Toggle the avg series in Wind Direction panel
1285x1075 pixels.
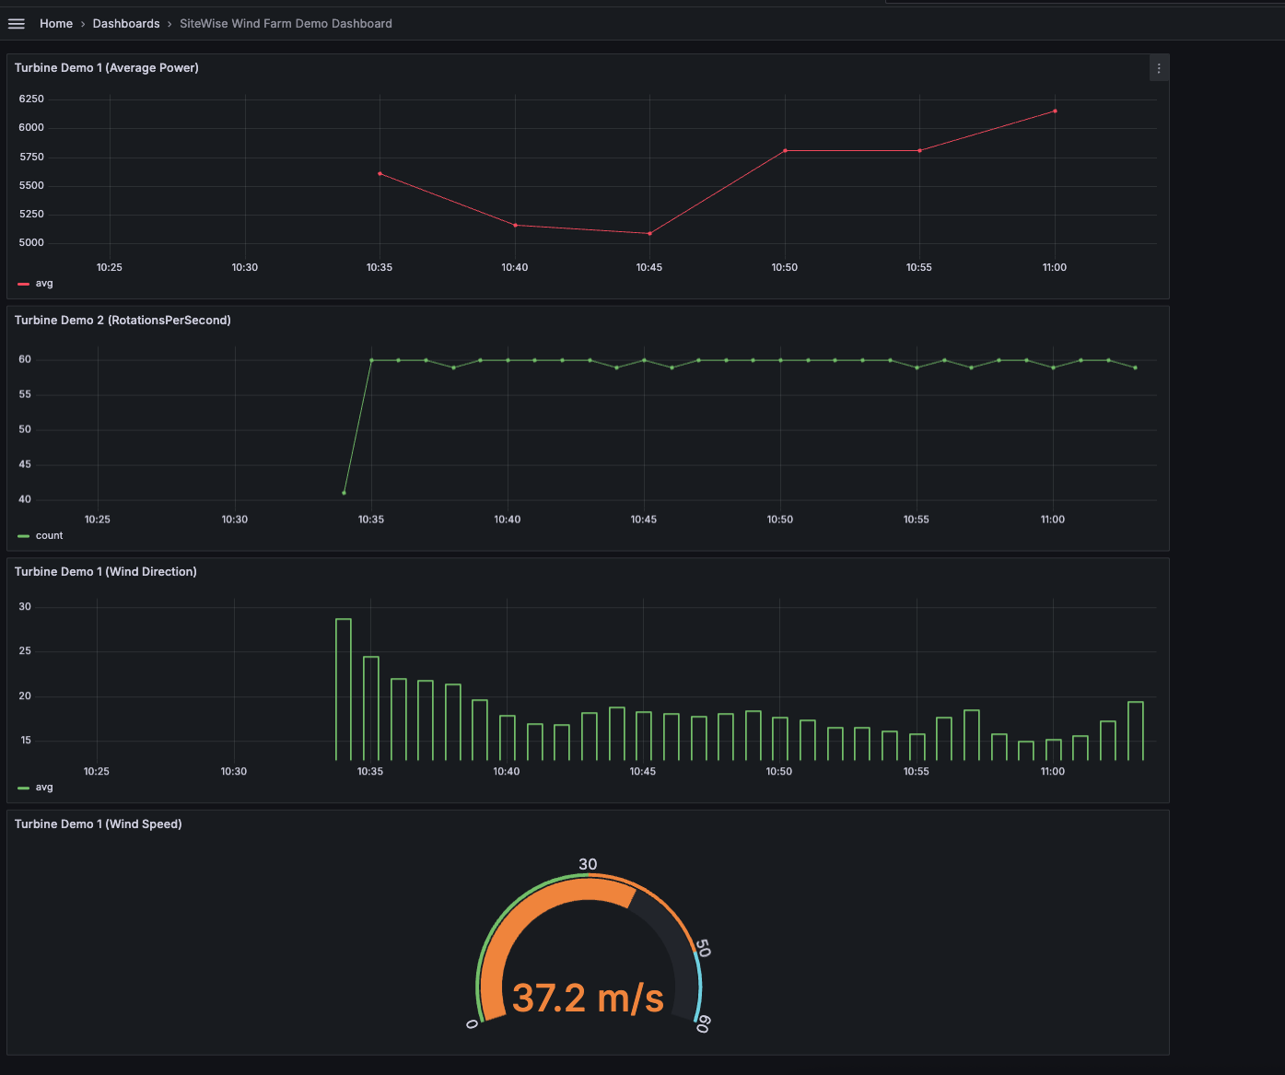click(41, 787)
